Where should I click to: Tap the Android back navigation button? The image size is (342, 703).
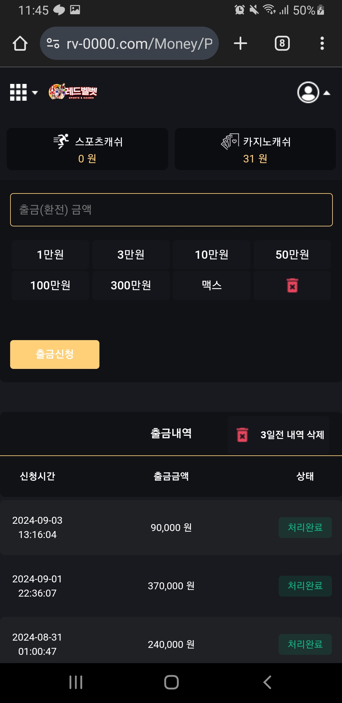click(x=267, y=682)
